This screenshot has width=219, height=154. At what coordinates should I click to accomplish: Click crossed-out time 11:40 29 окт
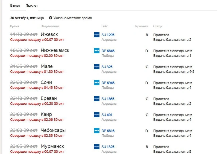point(24,34)
